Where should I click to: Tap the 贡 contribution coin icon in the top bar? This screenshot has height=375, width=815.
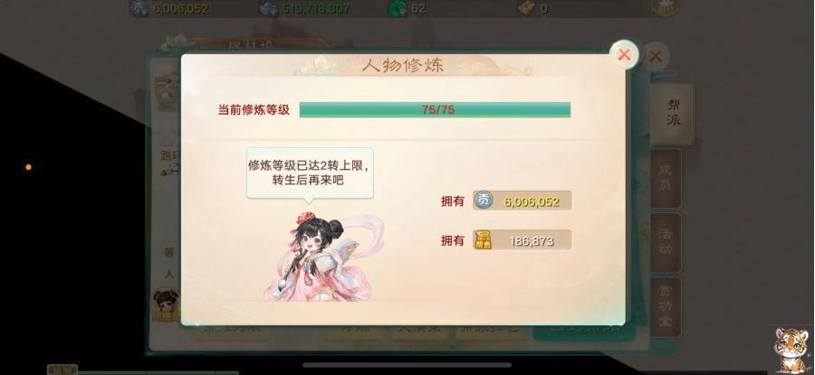[139, 8]
